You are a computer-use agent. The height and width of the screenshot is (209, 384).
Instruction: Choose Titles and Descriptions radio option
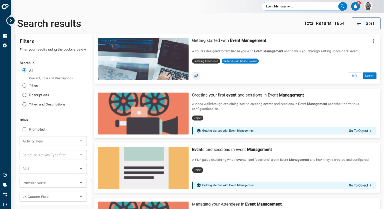pos(24,104)
